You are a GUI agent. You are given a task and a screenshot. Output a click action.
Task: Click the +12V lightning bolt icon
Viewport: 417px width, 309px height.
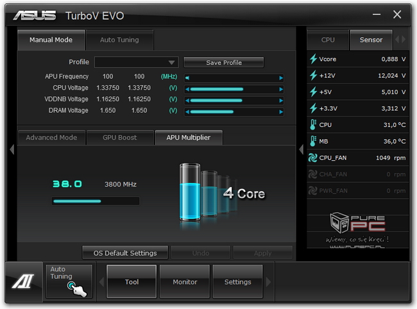(313, 75)
